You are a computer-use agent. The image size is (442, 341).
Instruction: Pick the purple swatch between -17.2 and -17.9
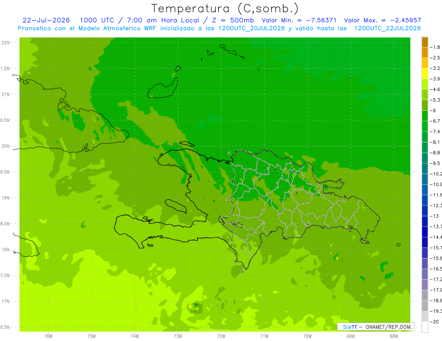click(x=425, y=285)
